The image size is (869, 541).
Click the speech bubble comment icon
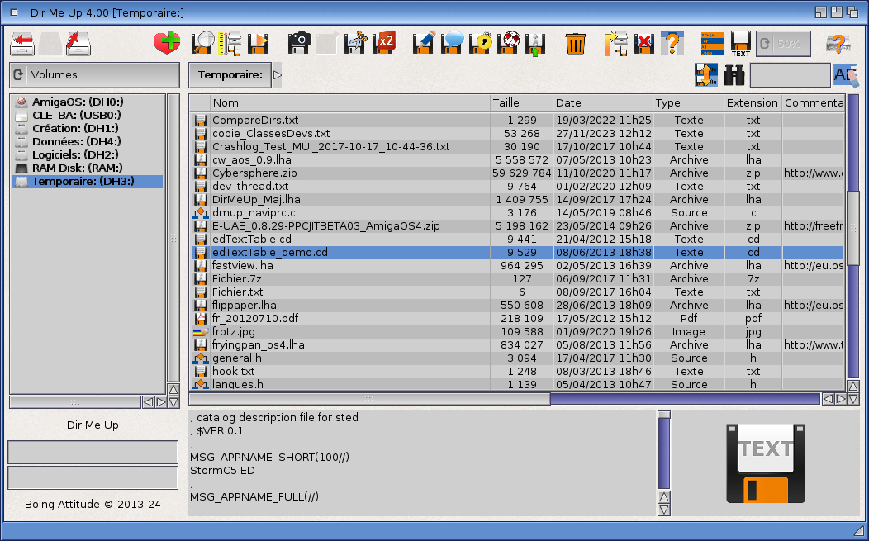pyautogui.click(x=453, y=42)
